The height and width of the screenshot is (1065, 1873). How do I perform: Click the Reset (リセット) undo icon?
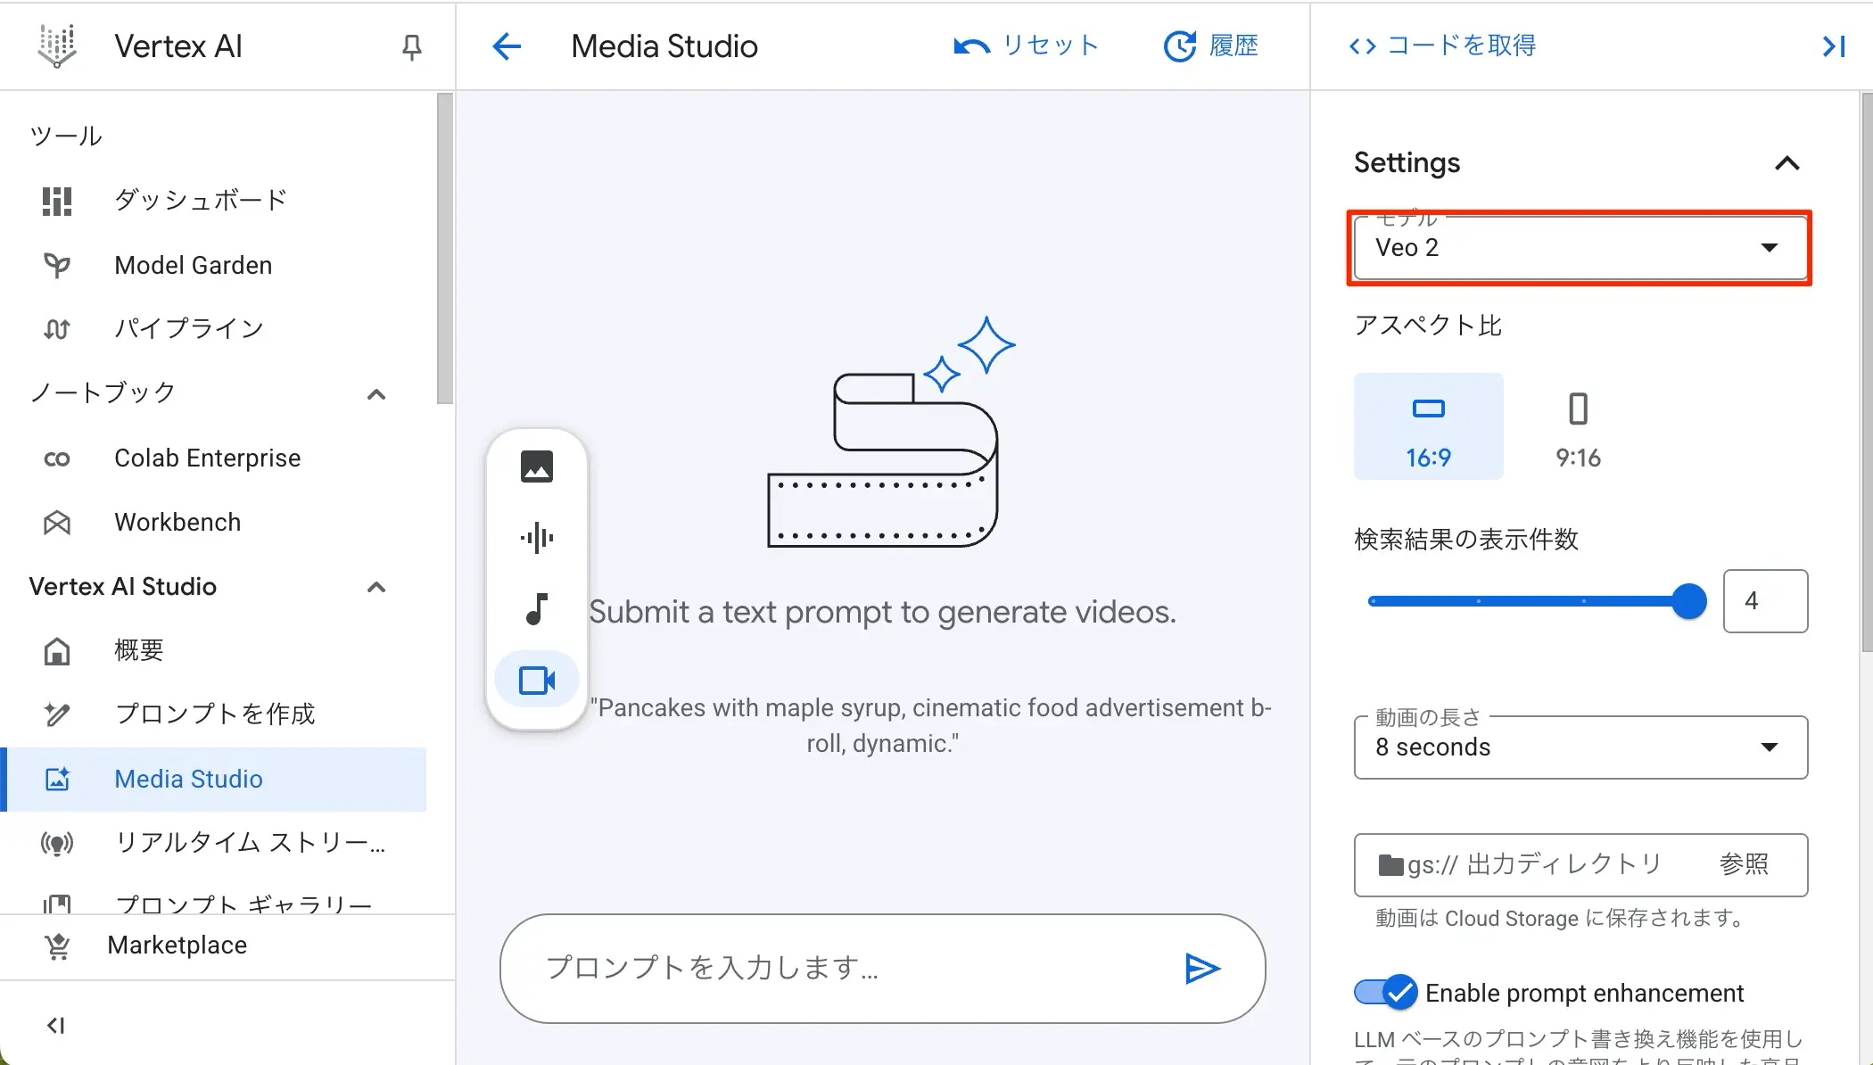tap(971, 46)
